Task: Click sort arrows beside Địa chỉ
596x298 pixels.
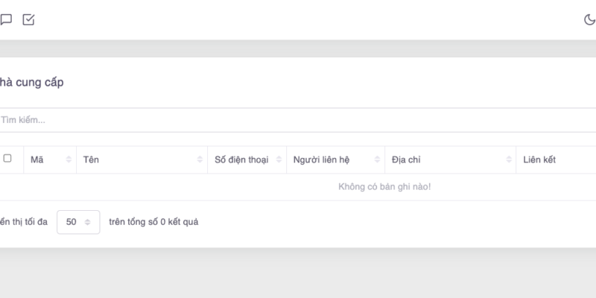Action: [508, 160]
